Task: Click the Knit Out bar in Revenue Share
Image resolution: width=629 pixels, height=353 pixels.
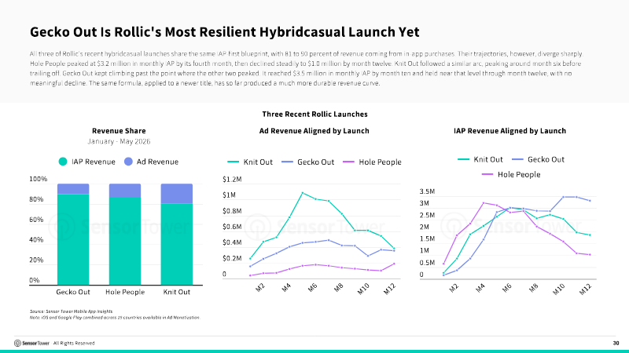Action: pos(176,235)
